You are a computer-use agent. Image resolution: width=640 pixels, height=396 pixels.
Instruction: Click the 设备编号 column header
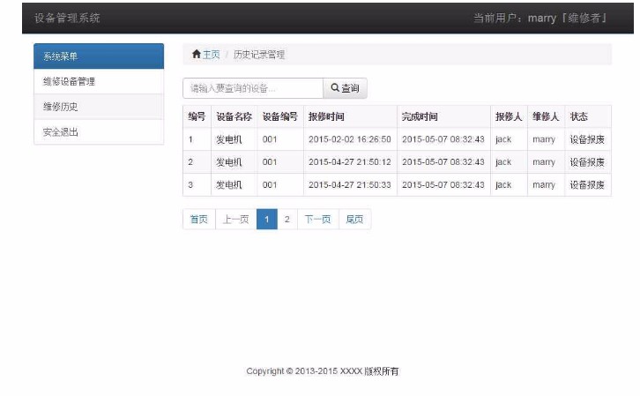pyautogui.click(x=280, y=116)
